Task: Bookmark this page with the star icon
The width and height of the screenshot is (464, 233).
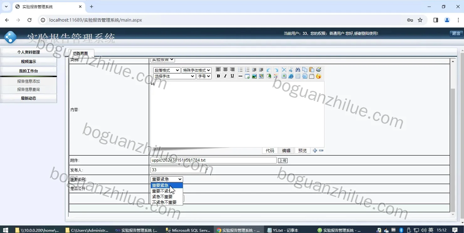Action: click(420, 20)
